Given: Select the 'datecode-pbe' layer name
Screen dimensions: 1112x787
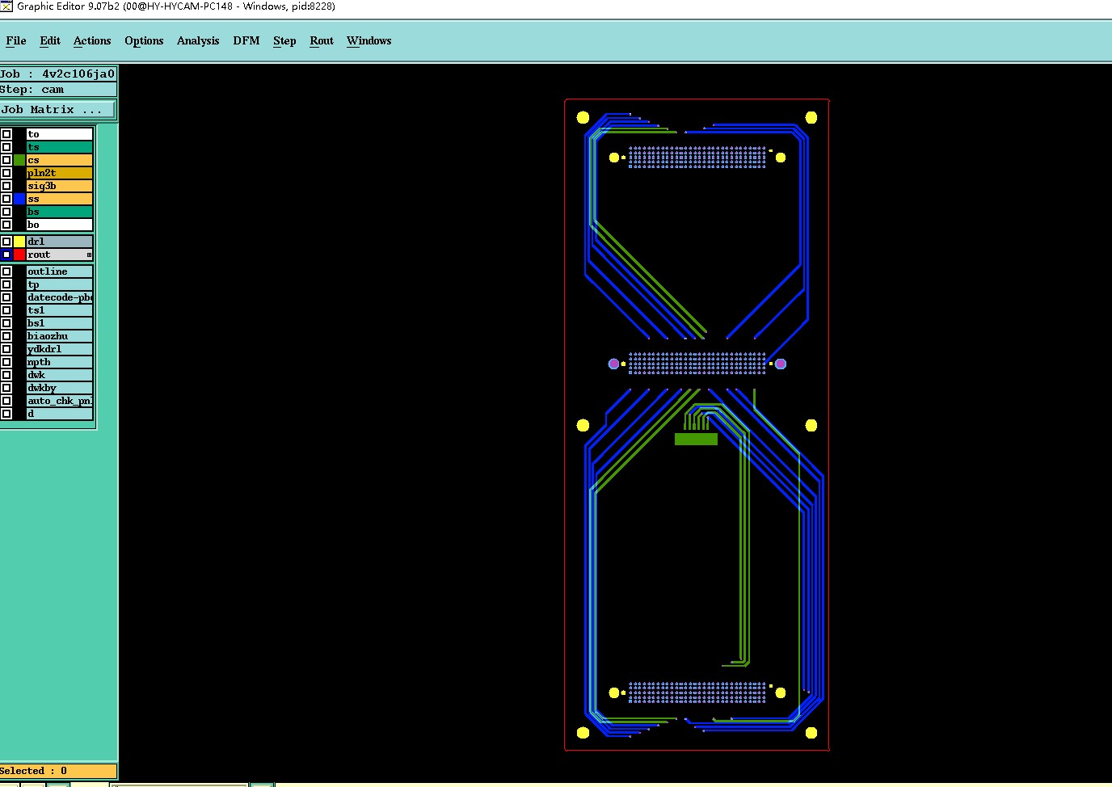Looking at the screenshot, I should [60, 297].
